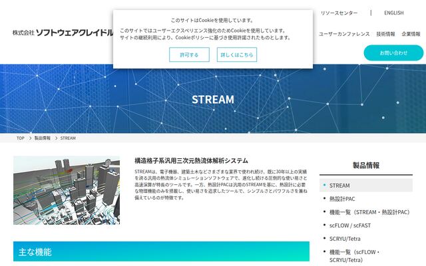
Task: Switch the site language to ENGLISH
Action: (393, 13)
